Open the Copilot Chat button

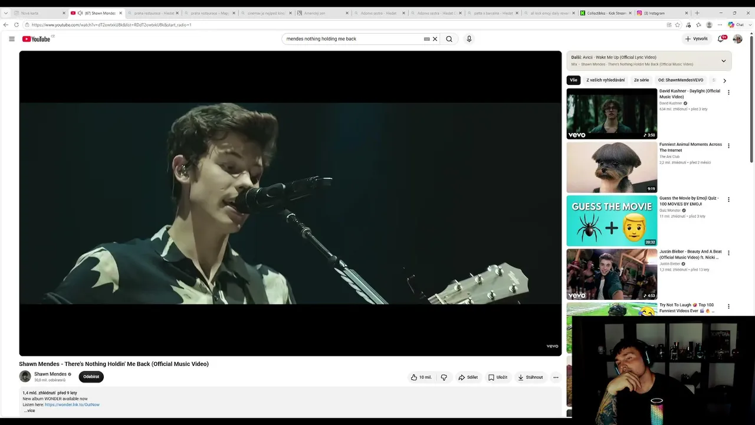tap(736, 25)
